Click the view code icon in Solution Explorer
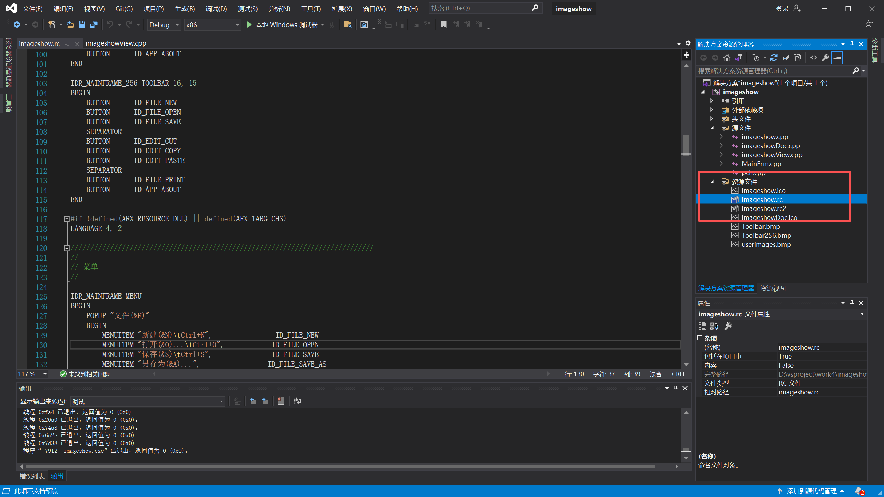The width and height of the screenshot is (884, 497). pos(814,58)
